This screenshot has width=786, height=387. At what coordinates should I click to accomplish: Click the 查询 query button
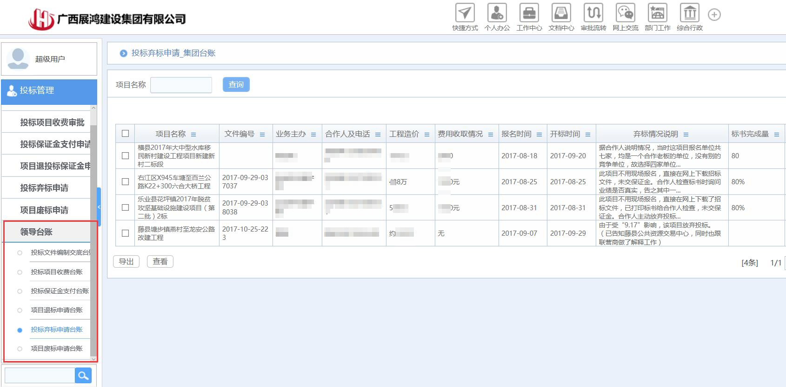[236, 84]
